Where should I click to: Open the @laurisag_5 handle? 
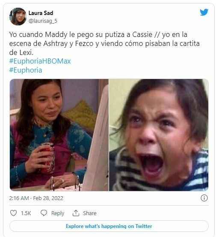(43, 21)
